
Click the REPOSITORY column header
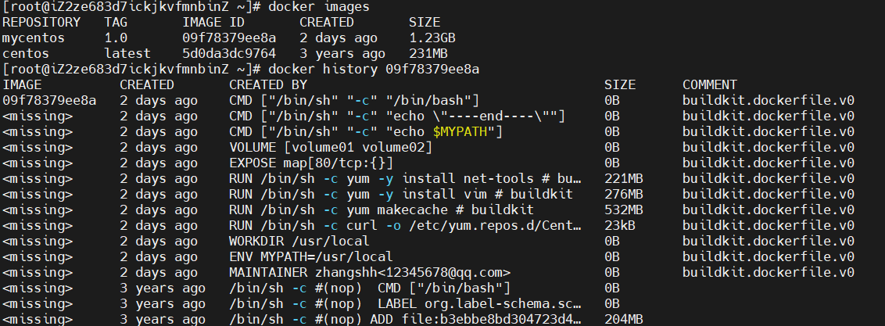[x=41, y=23]
